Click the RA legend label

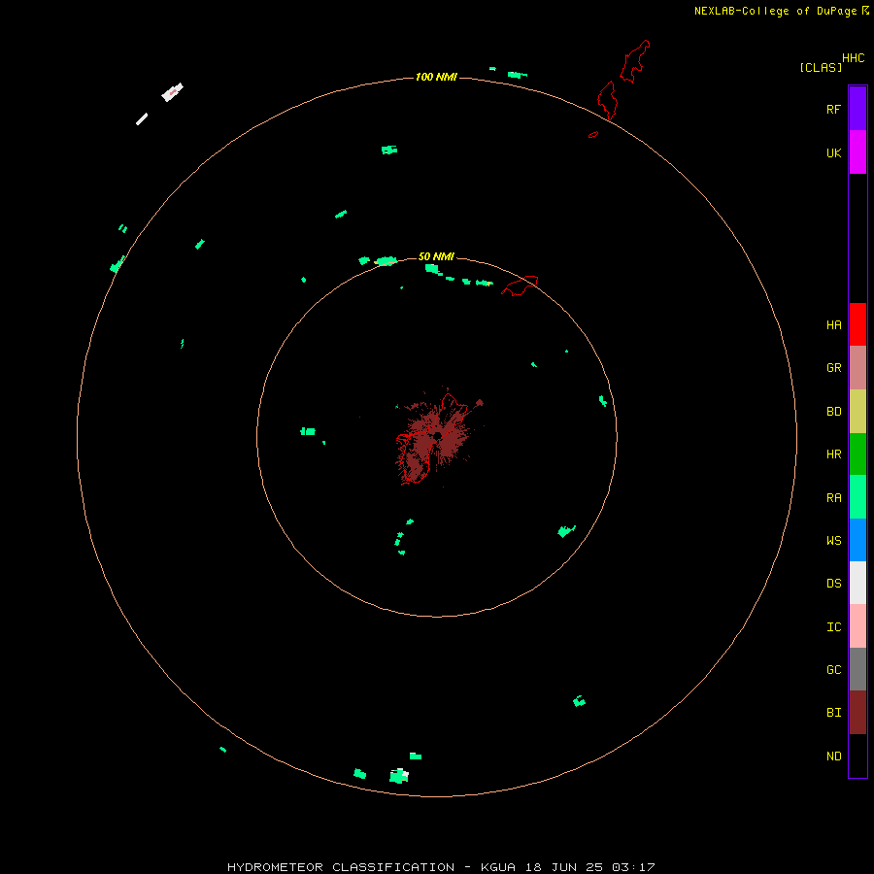(833, 498)
